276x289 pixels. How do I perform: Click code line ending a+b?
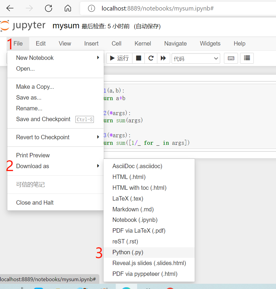click(x=114, y=98)
